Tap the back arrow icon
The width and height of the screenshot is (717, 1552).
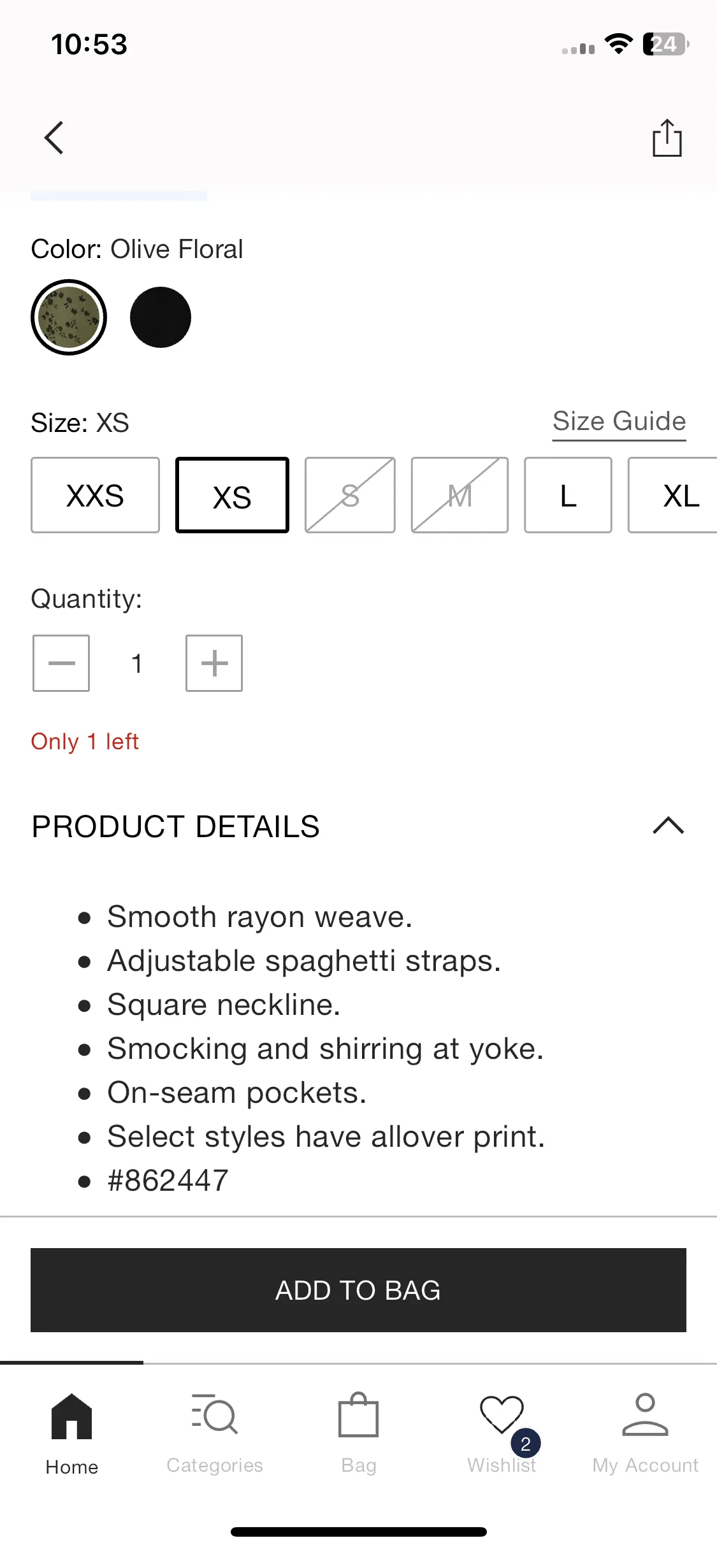click(54, 138)
